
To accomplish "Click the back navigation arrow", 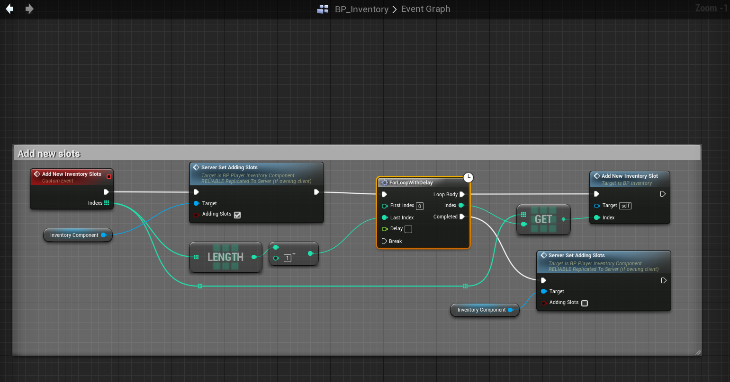I will 9,9.
